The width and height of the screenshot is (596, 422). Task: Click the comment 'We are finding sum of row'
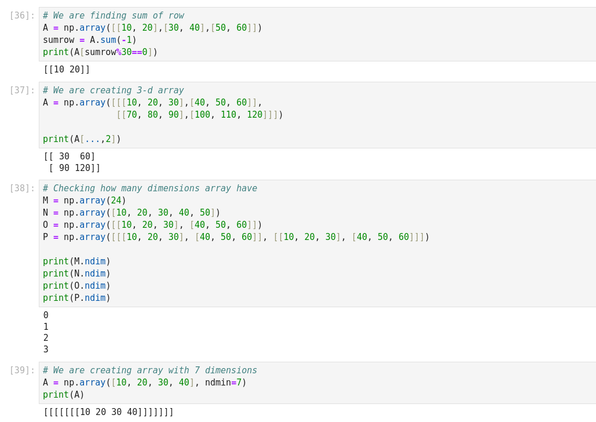pos(118,16)
